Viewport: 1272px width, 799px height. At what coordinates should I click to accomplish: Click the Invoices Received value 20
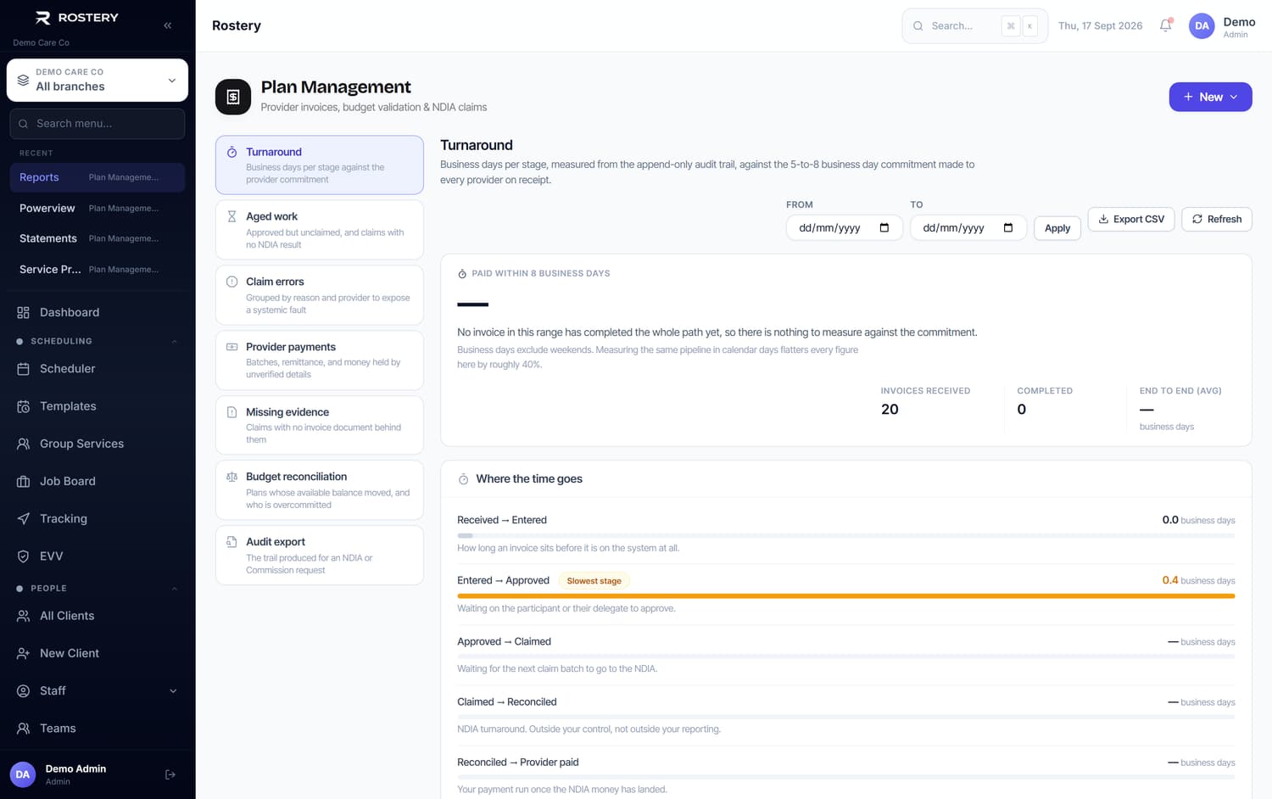[890, 410]
